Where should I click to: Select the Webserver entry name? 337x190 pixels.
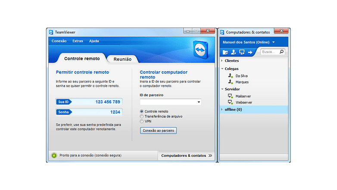point(244,102)
